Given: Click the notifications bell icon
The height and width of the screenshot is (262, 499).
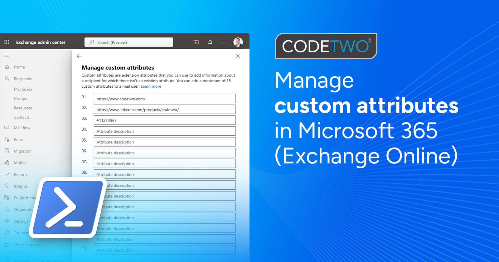Looking at the screenshot, I should (210, 42).
